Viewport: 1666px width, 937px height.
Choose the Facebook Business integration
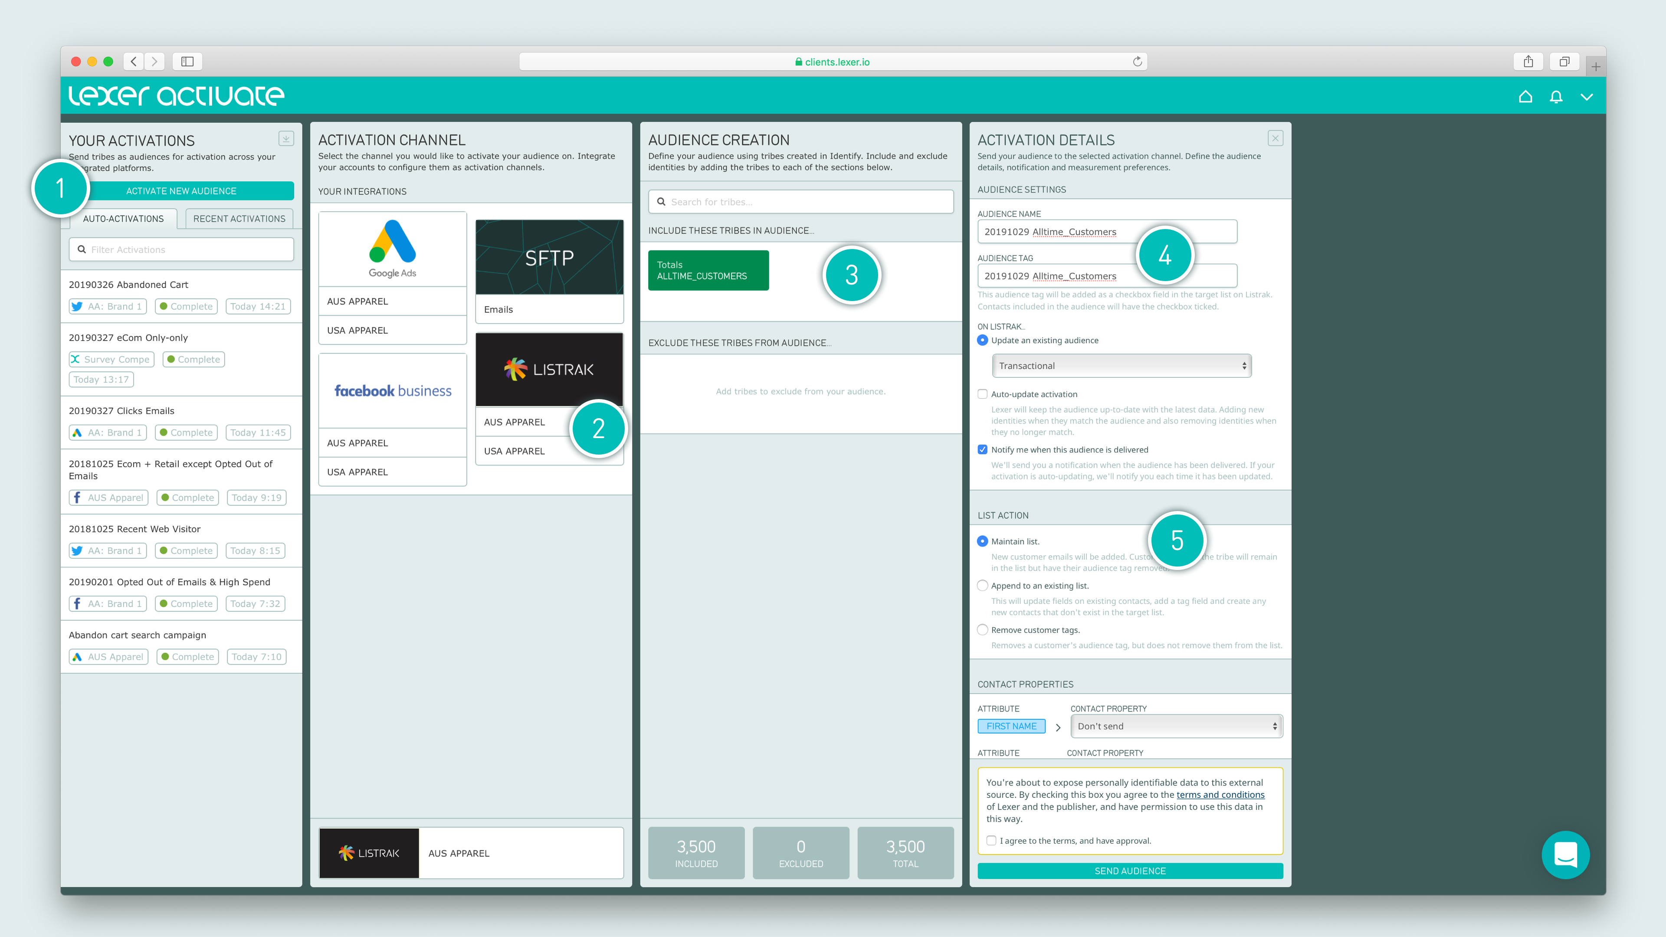pos(393,390)
